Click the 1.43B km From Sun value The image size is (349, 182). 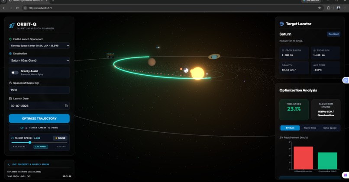(319, 55)
